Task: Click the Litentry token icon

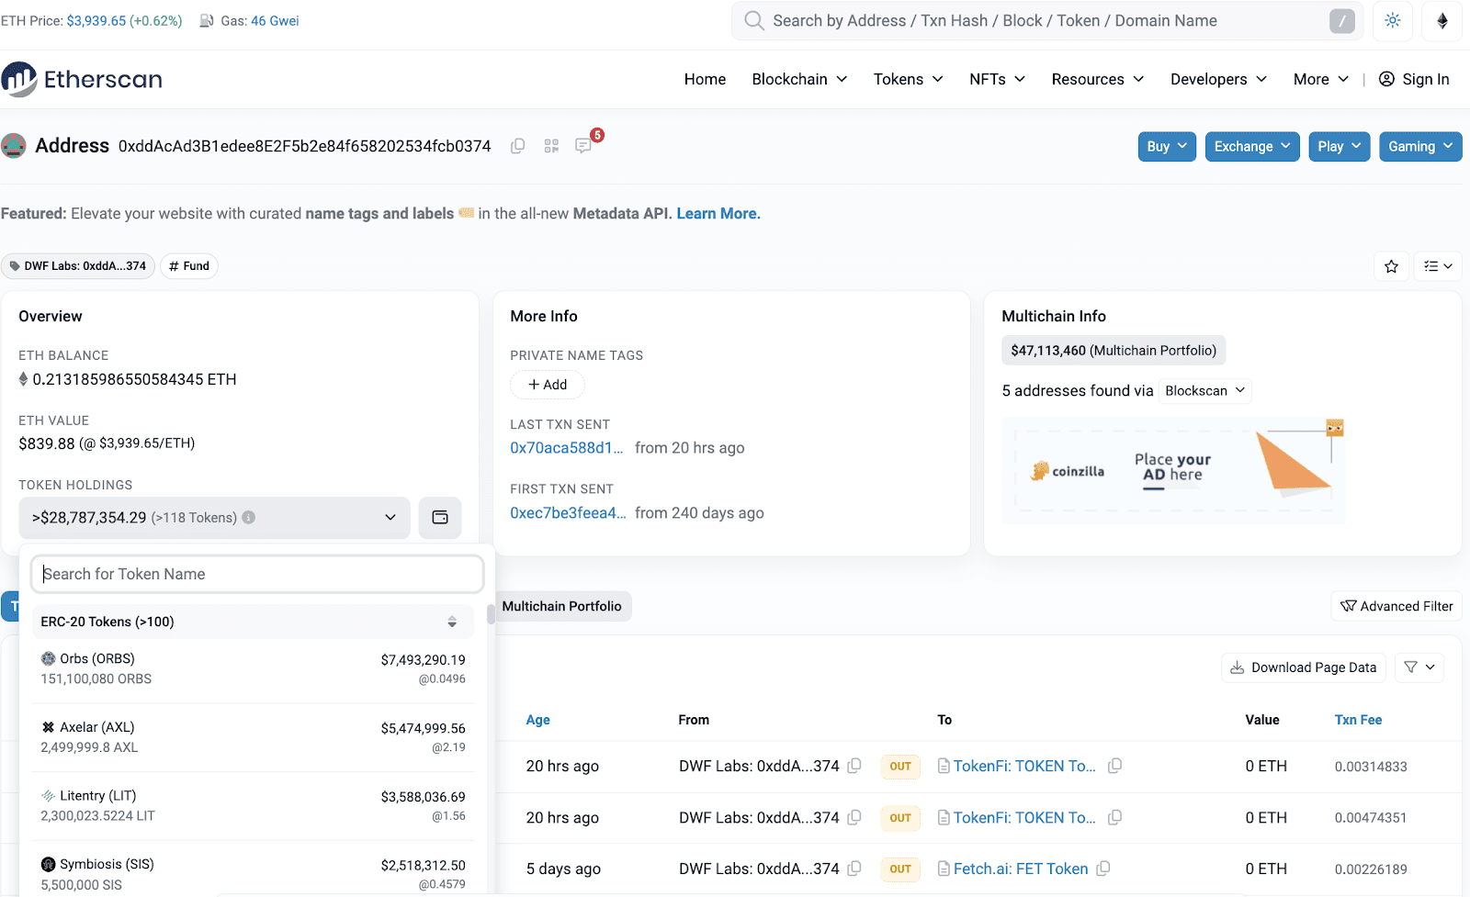Action: 48,796
